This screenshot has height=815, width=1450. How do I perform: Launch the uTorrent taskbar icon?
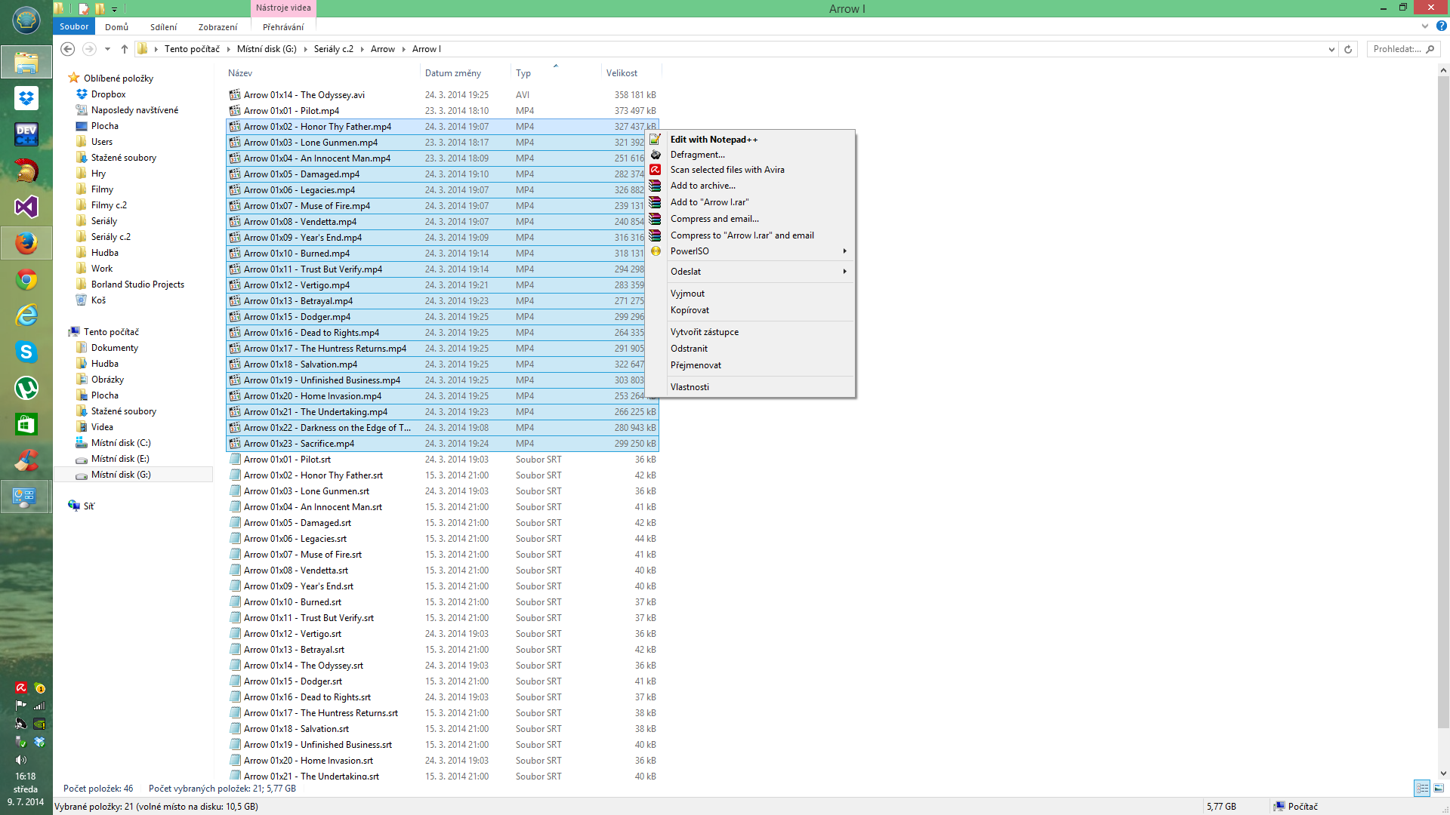tap(26, 388)
